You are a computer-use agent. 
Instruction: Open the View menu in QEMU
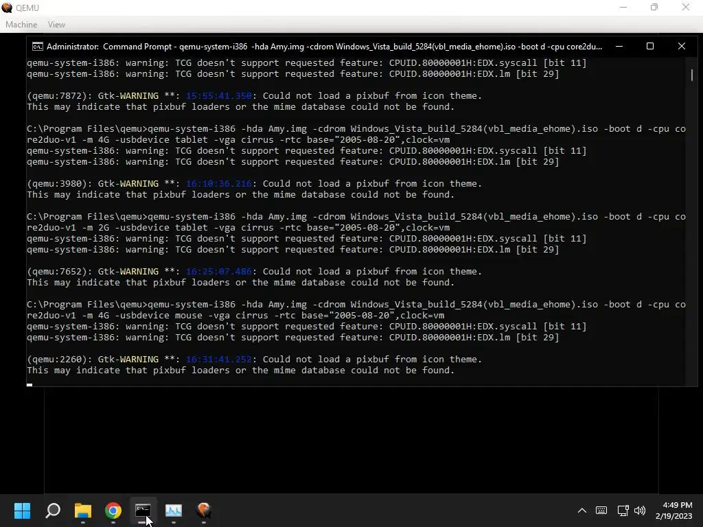click(56, 25)
